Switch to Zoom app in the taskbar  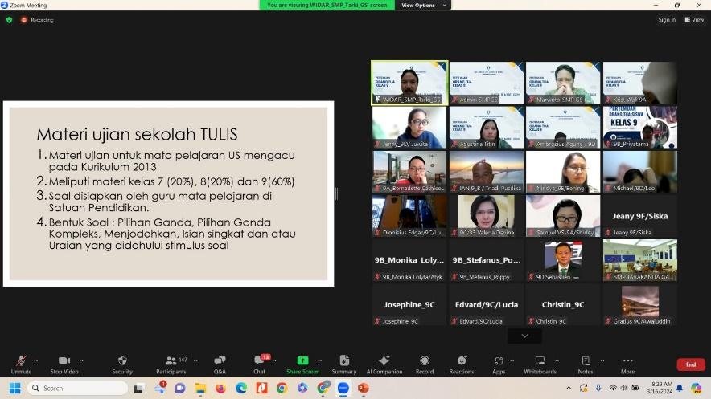[x=343, y=388]
